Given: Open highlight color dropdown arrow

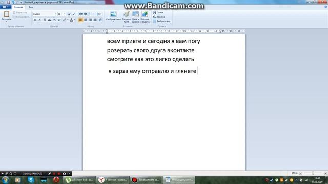Looking at the screenshot, I should pos(68,20).
